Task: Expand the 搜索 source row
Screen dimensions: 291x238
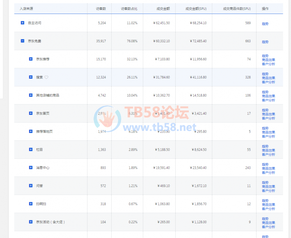Action: point(31,77)
